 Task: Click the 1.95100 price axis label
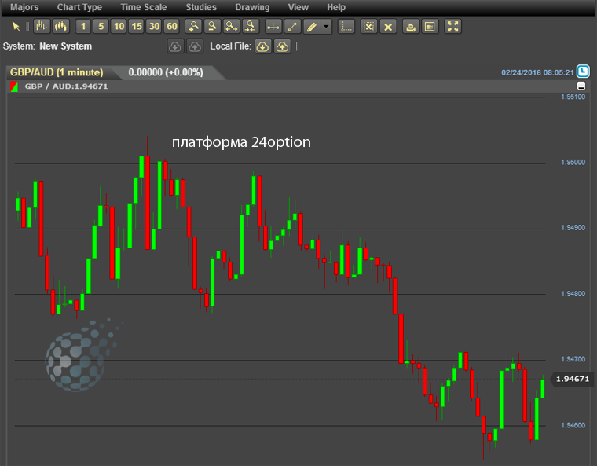[x=573, y=97]
